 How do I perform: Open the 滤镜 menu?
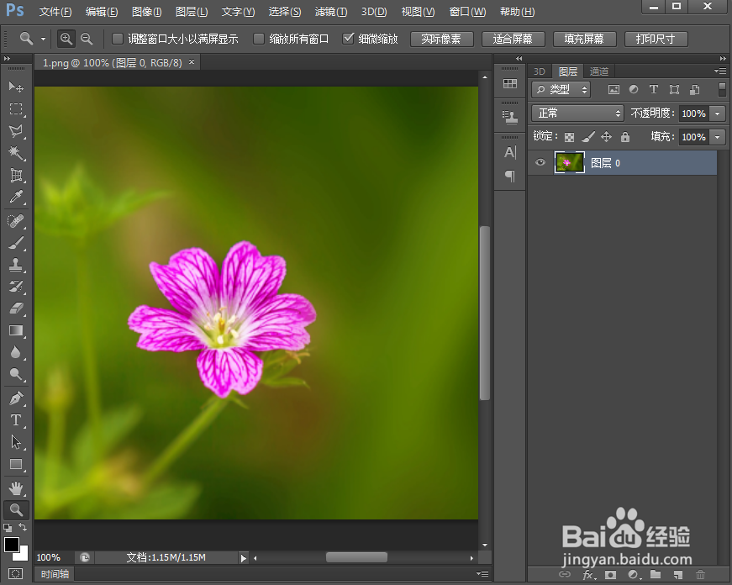pyautogui.click(x=331, y=12)
